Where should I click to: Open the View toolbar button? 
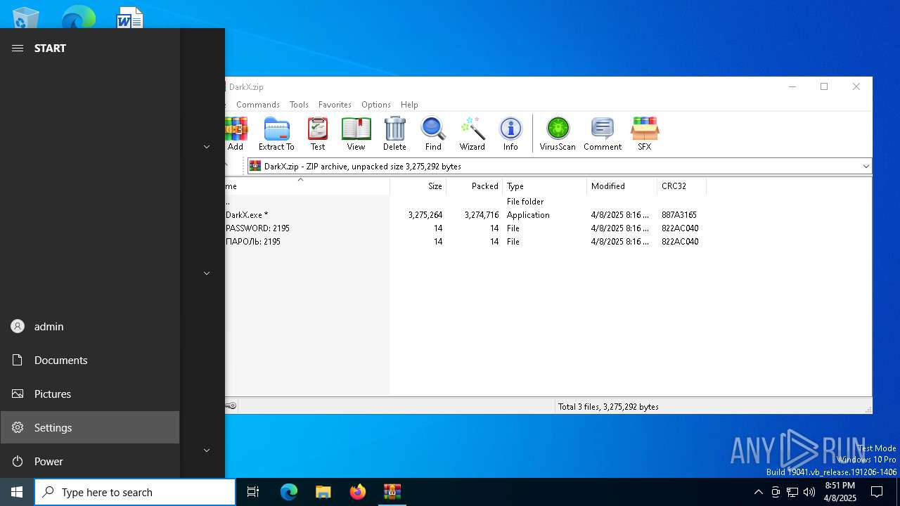point(356,134)
